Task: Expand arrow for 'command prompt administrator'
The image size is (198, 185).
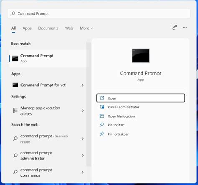Action: tap(83, 155)
